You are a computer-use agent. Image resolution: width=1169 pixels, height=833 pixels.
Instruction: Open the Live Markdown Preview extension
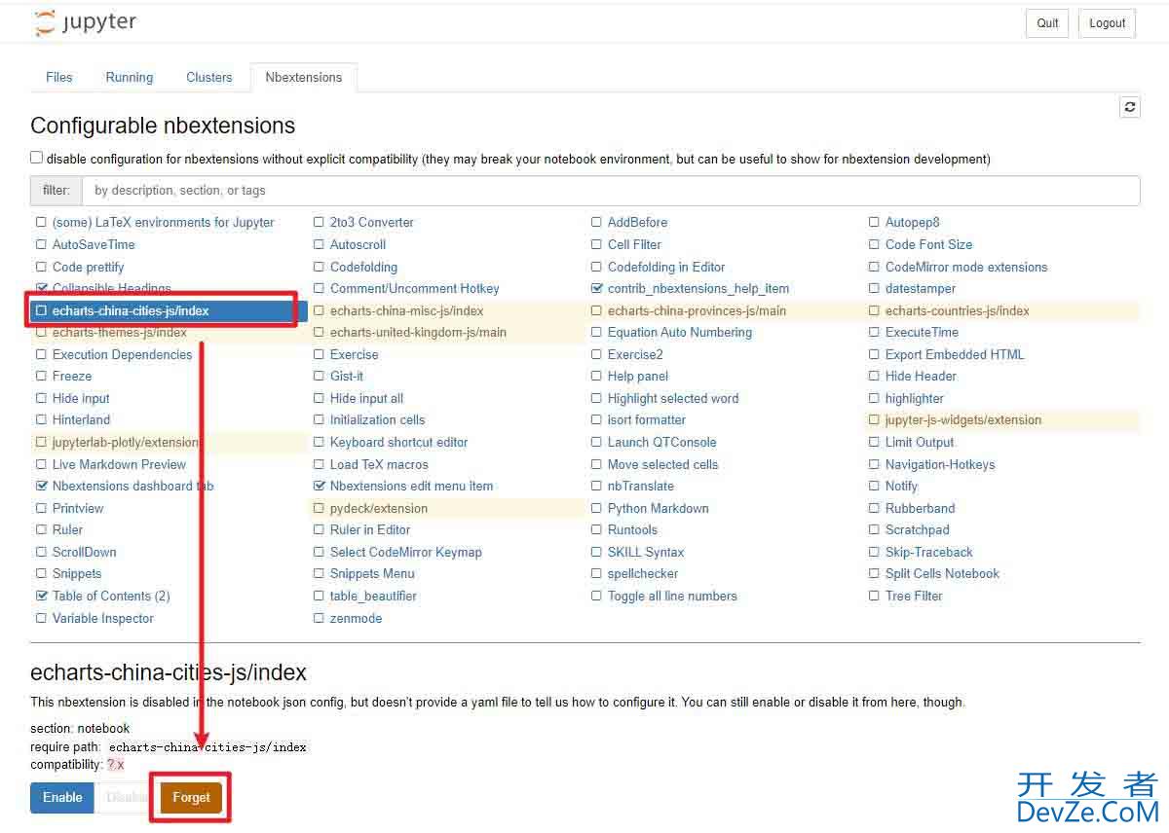[x=119, y=464]
